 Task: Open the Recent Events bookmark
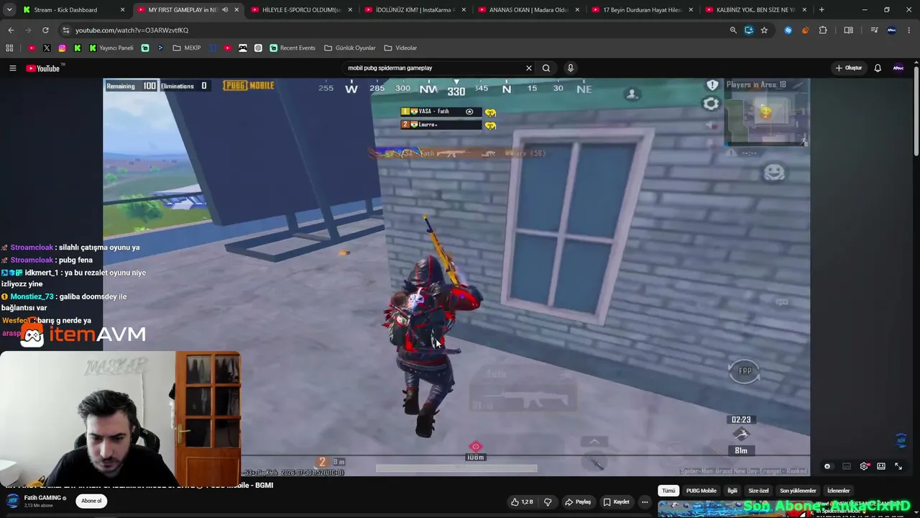[x=293, y=48]
